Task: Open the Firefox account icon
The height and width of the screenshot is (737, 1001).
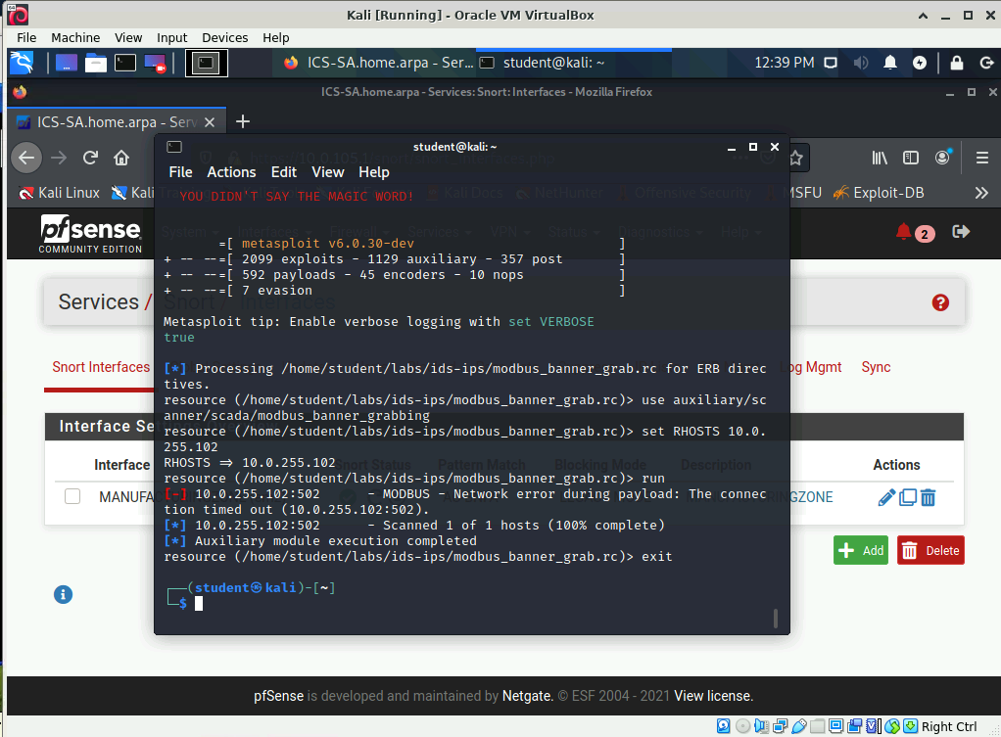Action: (943, 157)
